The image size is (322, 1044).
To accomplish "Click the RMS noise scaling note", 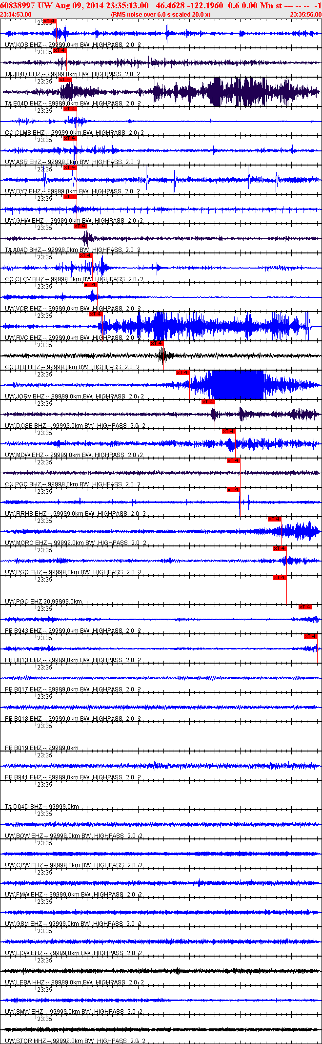I will click(x=161, y=15).
